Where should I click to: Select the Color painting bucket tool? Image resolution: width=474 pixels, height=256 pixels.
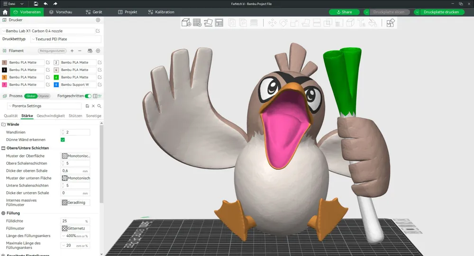click(373, 23)
